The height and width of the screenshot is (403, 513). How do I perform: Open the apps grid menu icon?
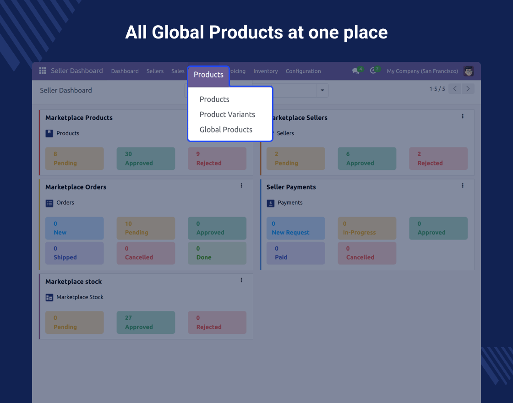click(43, 71)
